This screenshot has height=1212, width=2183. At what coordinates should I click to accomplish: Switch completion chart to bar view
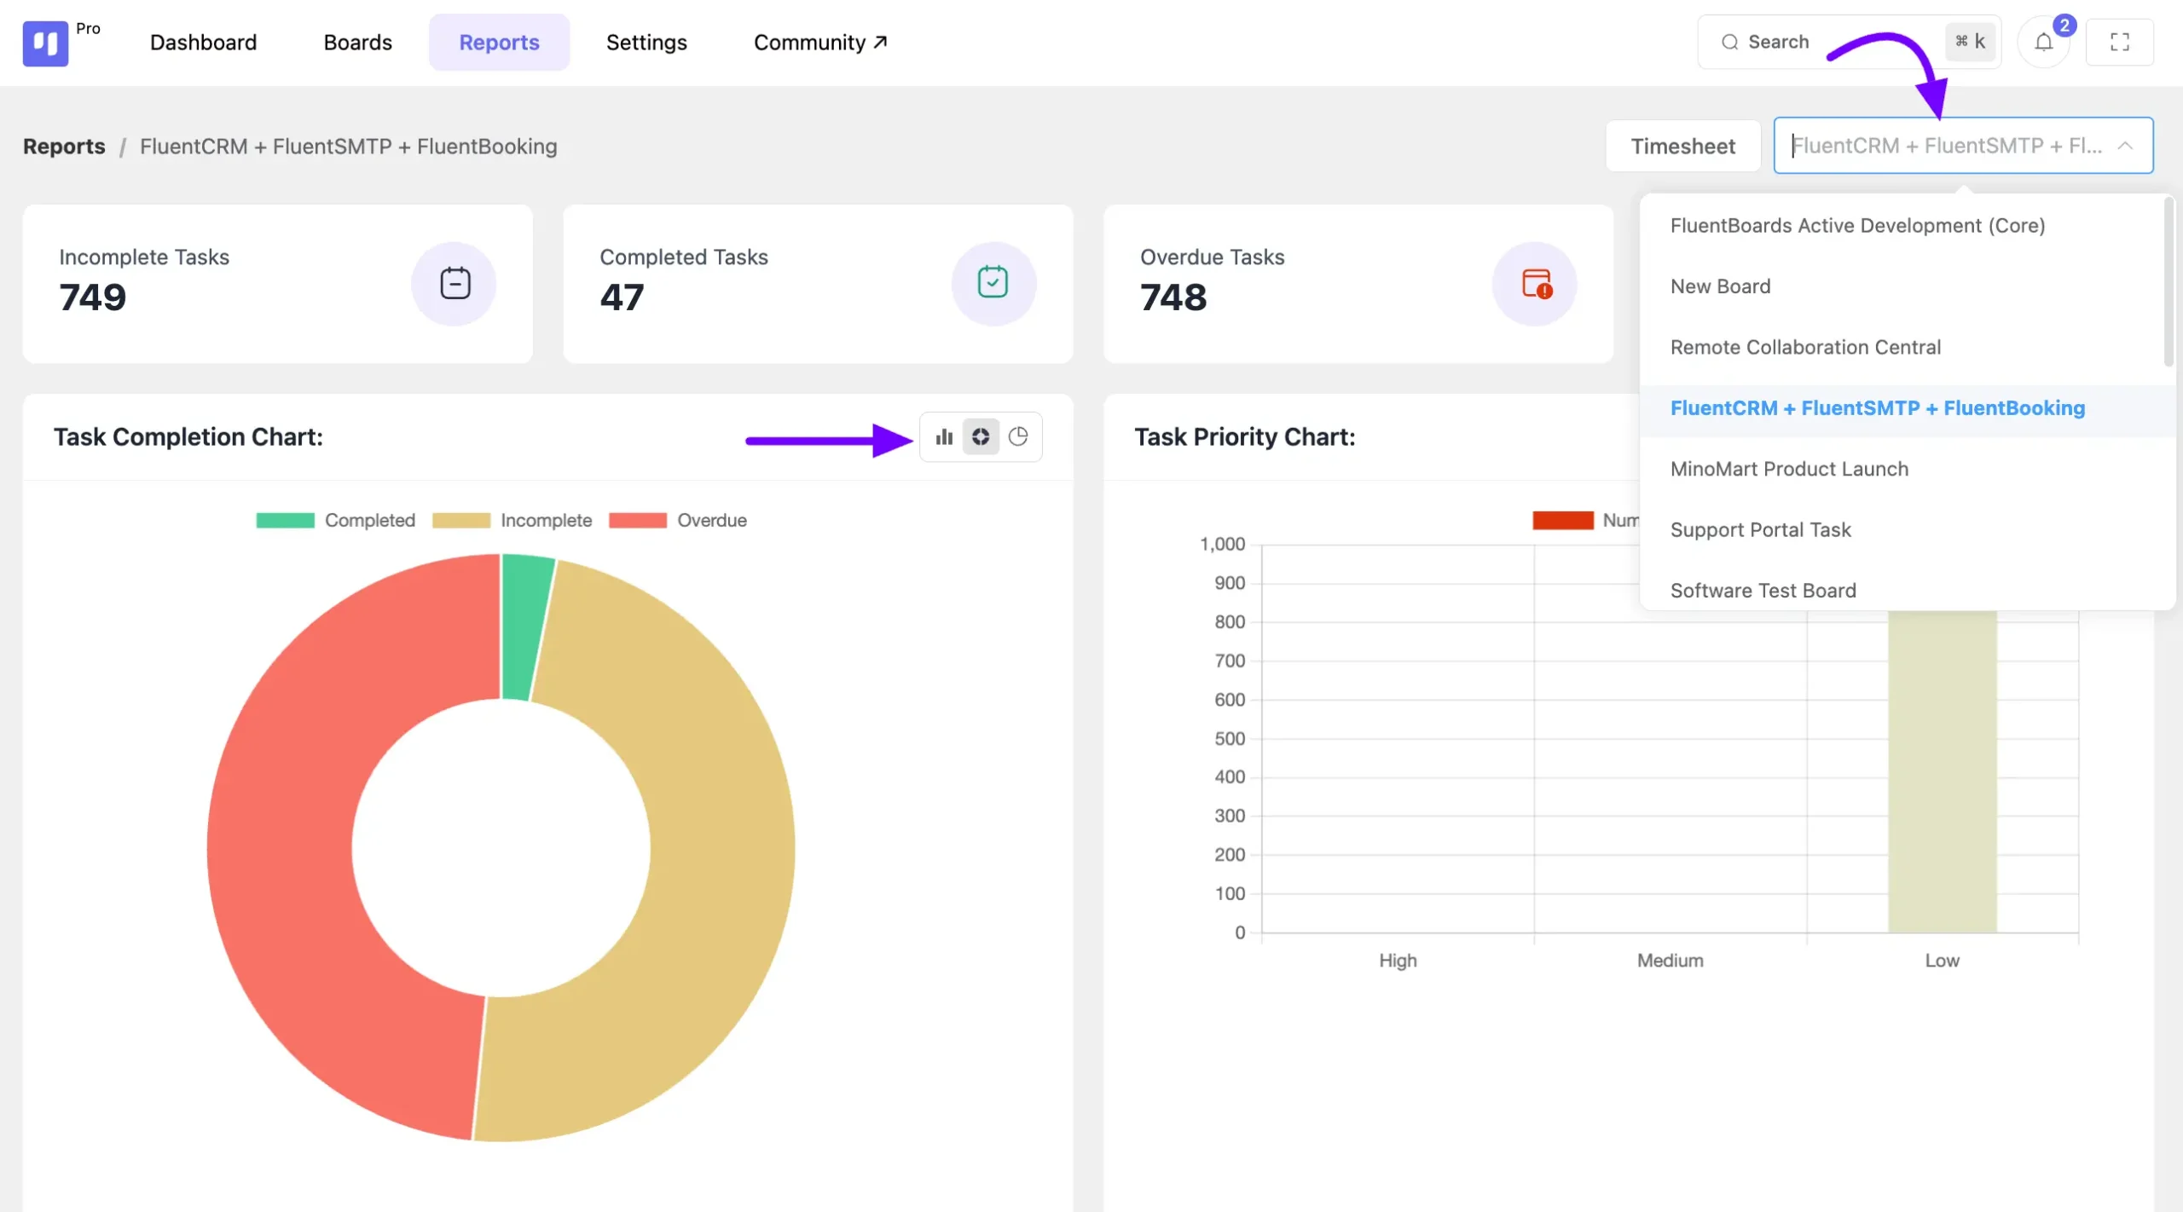point(944,437)
